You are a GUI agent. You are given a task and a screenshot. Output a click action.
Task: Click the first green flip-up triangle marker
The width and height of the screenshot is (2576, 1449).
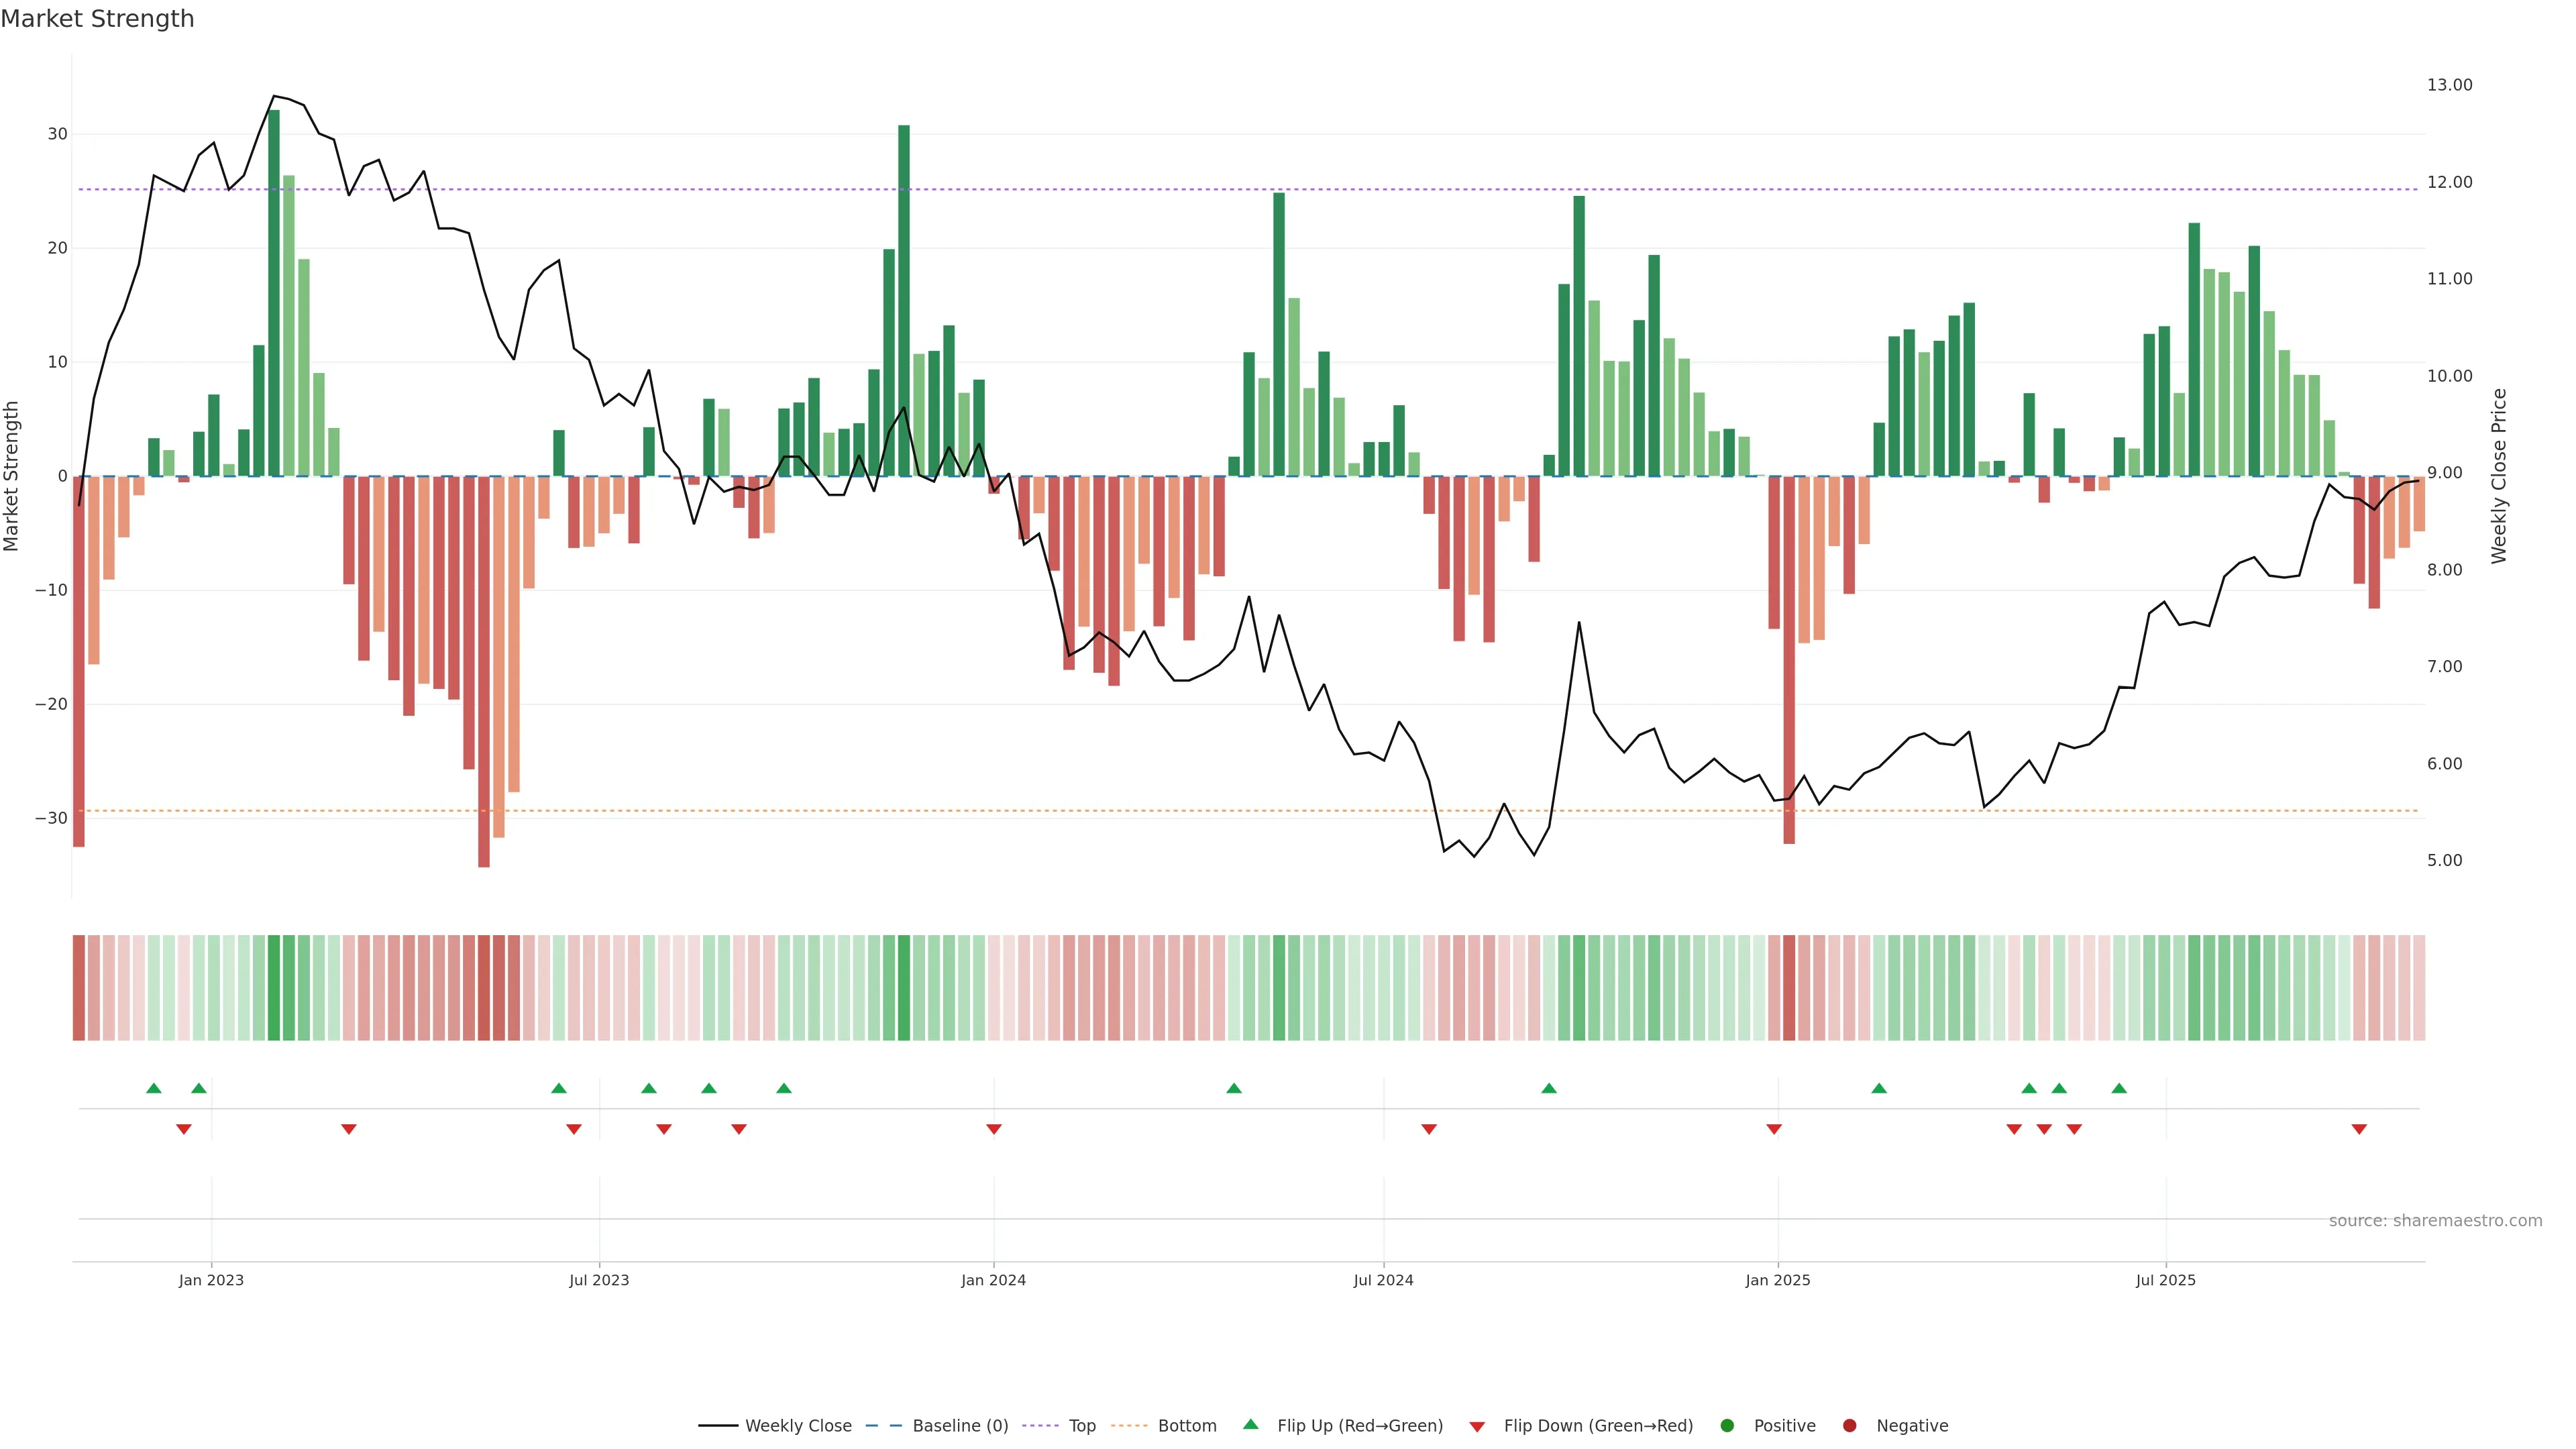tap(153, 1088)
